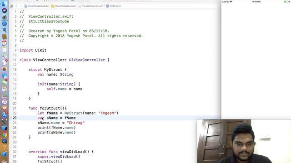Open System Preferences from the Dock
The image size is (291, 163).
tap(4, 121)
